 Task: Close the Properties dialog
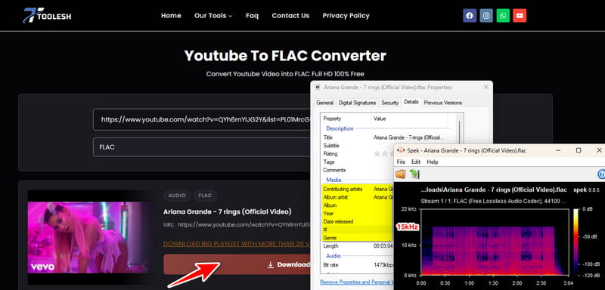[486, 87]
